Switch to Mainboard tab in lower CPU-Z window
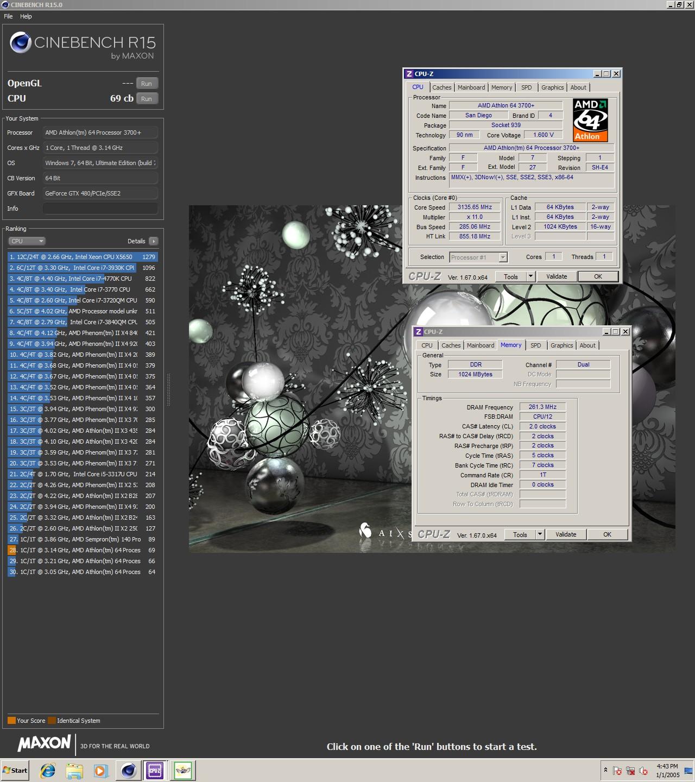The width and height of the screenshot is (695, 782). 481,345
